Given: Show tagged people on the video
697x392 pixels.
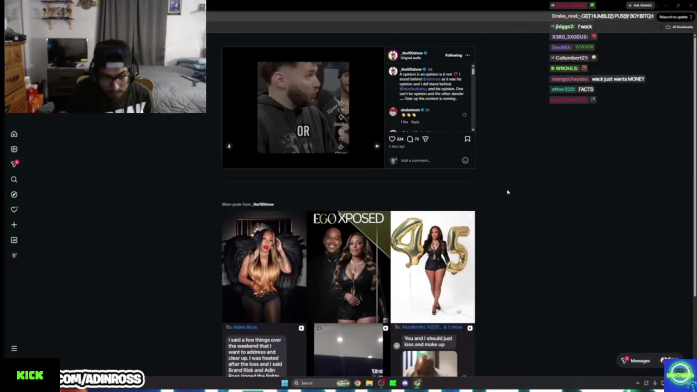Looking at the screenshot, I should click(x=229, y=146).
